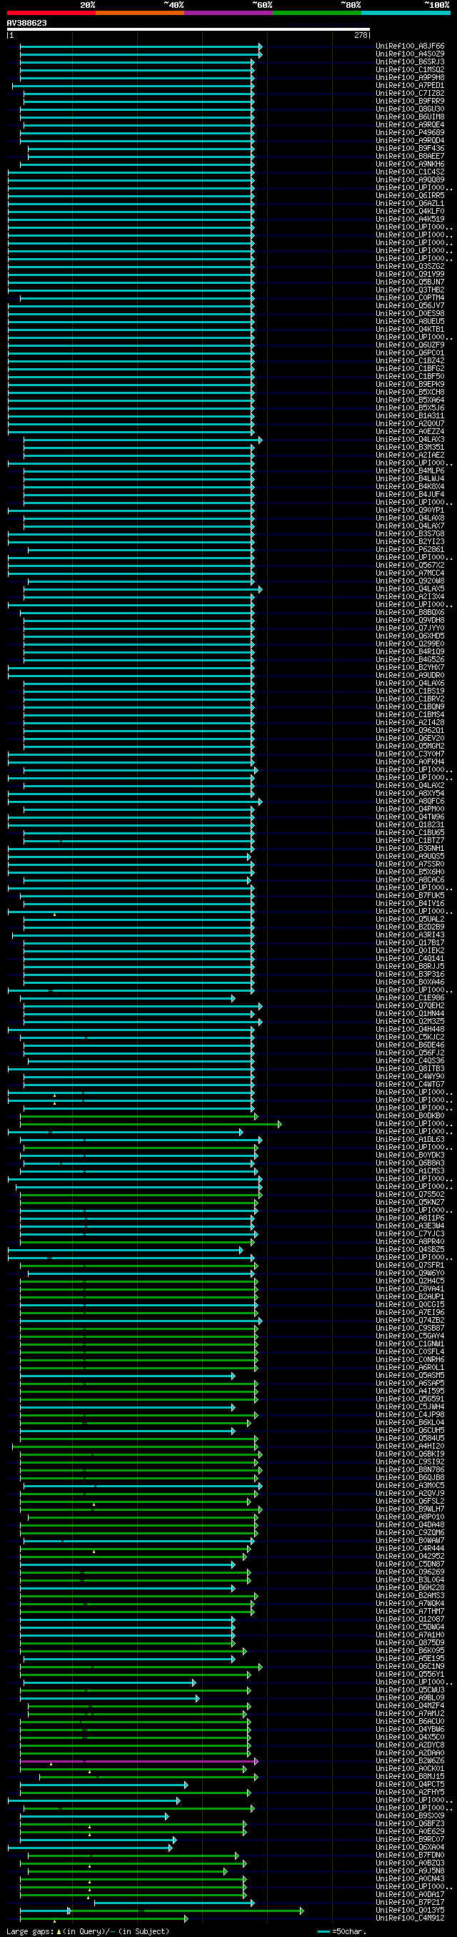Viewport: 457px width, 1937px height.
Task: Click hit label UniRef100_A4S0Z9
Action: click(410, 54)
